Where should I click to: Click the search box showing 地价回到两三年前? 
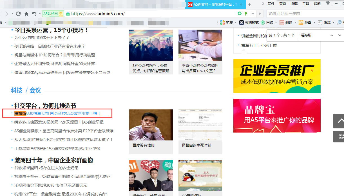coord(304,14)
